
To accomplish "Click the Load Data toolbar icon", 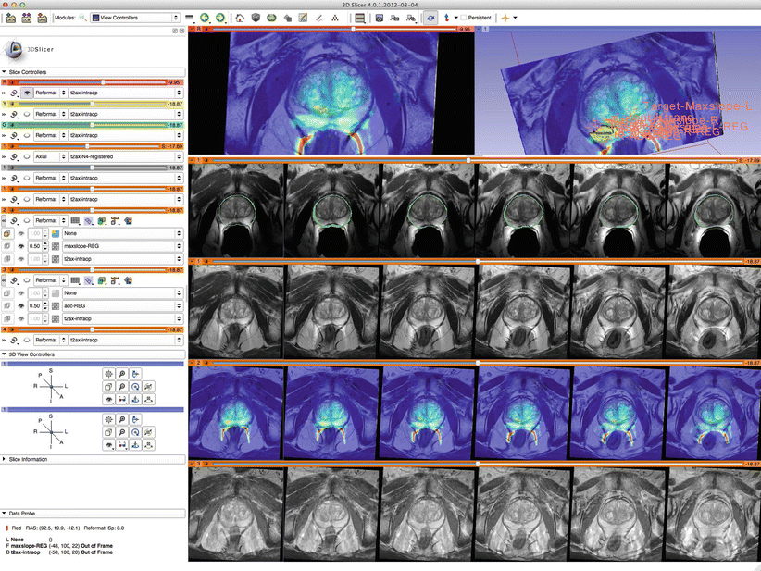I will pyautogui.click(x=10, y=18).
